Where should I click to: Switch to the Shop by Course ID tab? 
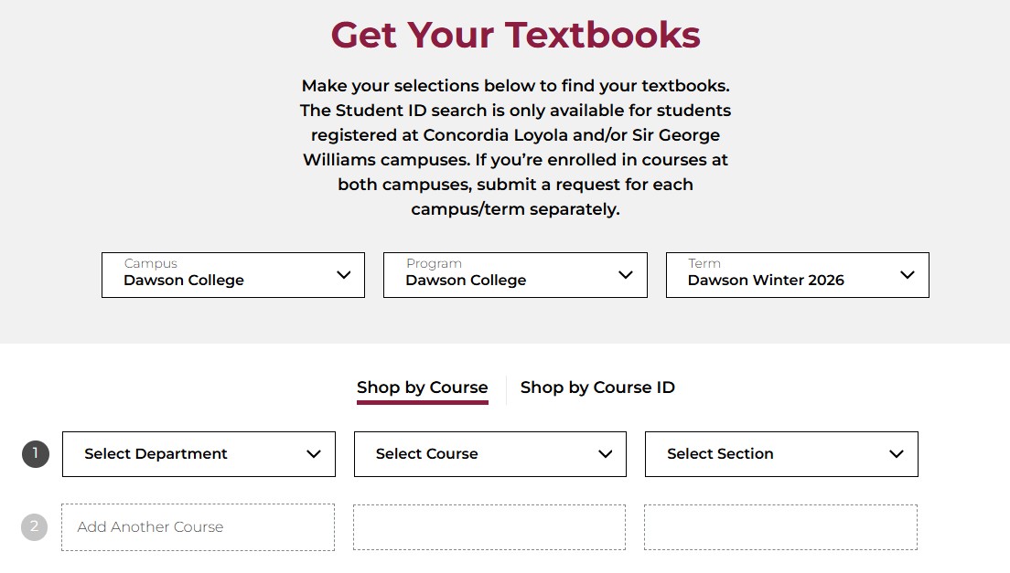point(597,387)
